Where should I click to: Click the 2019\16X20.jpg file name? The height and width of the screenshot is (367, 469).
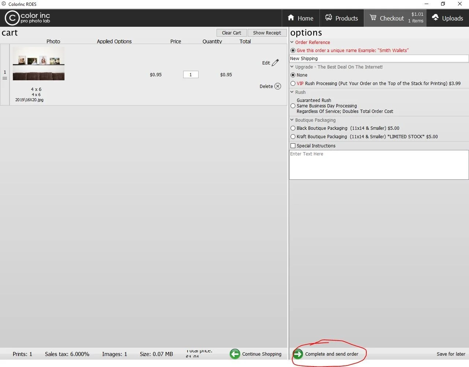pyautogui.click(x=29, y=100)
